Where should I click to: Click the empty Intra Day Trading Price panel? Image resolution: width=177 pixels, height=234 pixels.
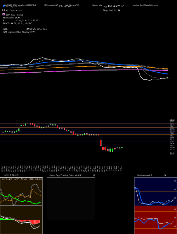click(71, 199)
